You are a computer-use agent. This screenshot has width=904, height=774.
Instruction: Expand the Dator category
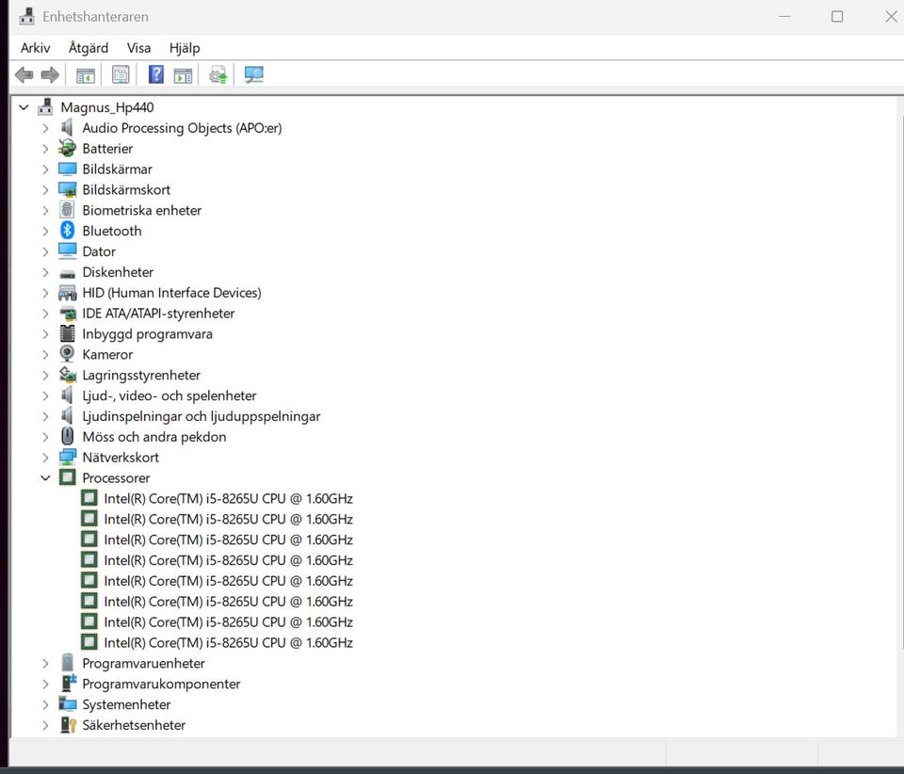(45, 251)
